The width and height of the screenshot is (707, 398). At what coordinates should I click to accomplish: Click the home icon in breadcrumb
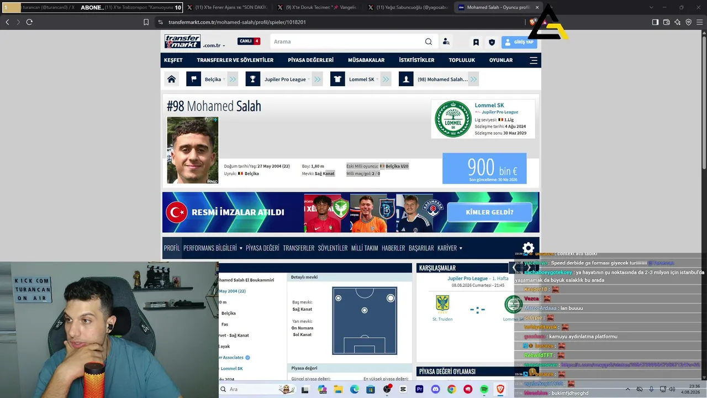[172, 79]
